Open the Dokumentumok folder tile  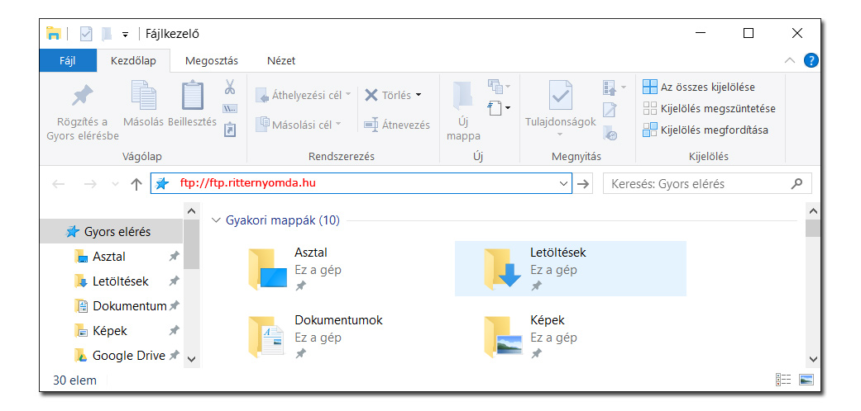(335, 336)
